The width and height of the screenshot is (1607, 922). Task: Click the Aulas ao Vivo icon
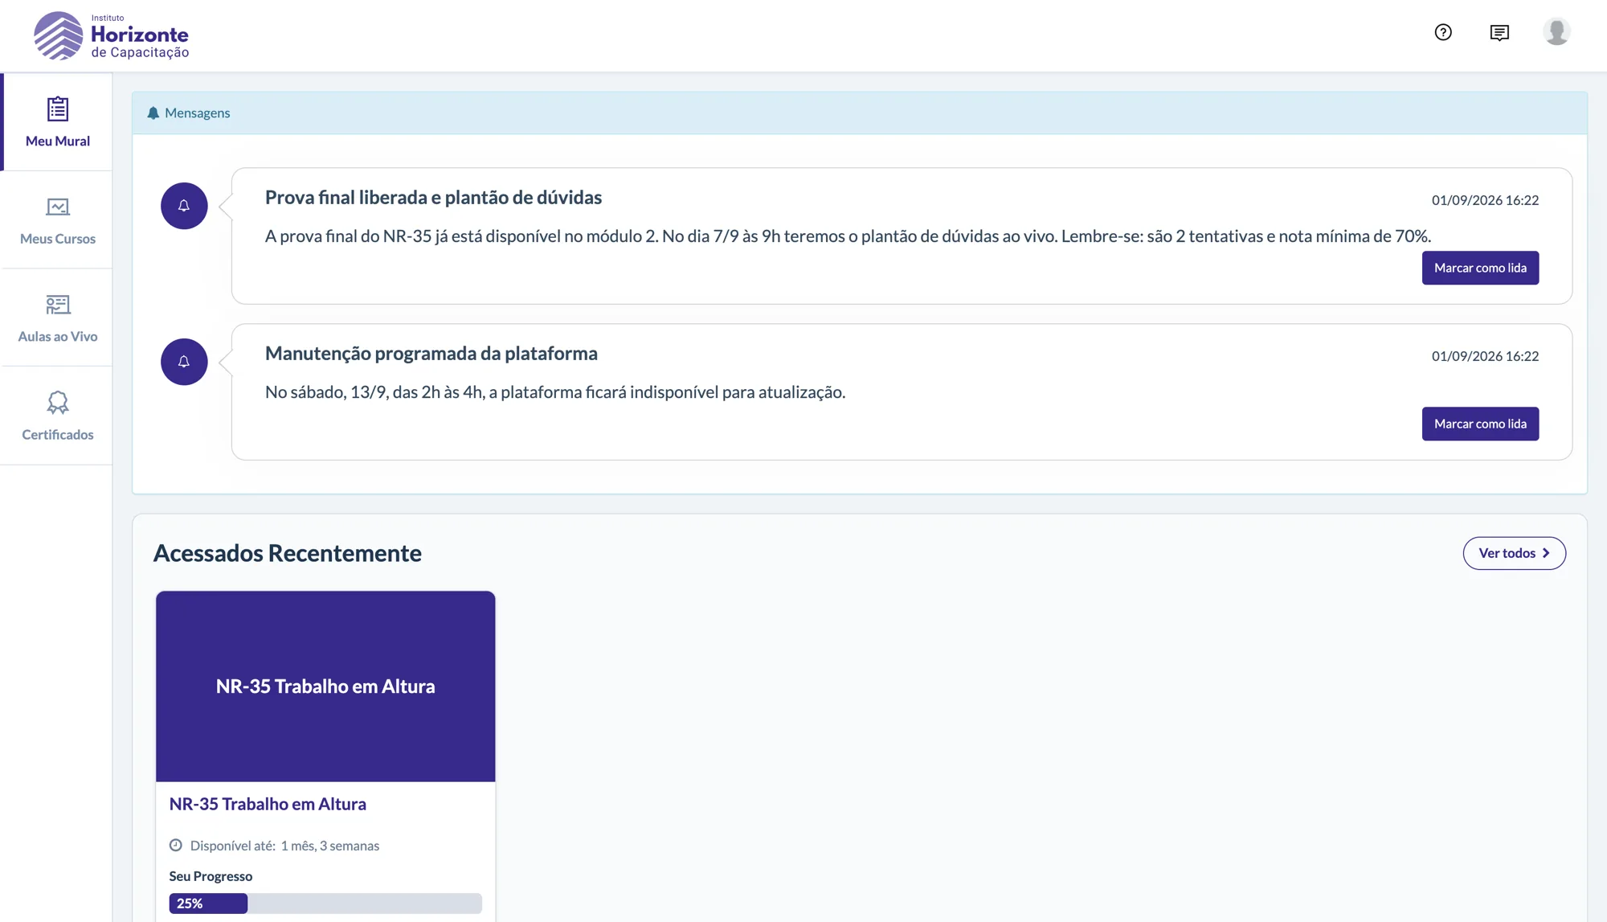(x=58, y=305)
